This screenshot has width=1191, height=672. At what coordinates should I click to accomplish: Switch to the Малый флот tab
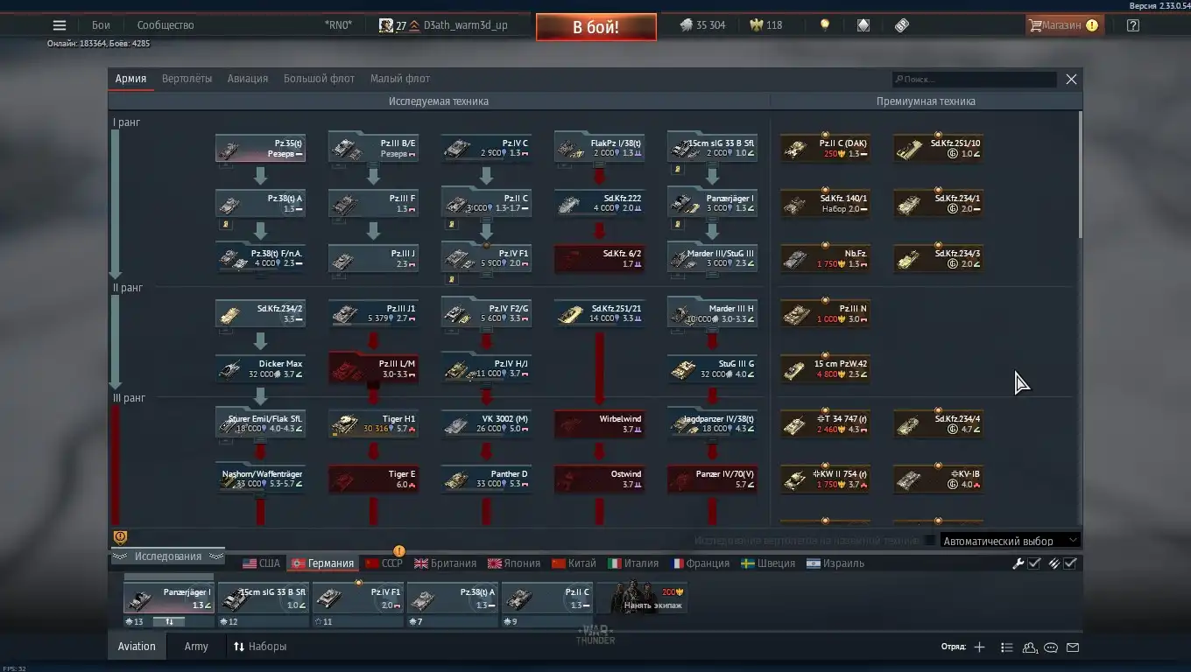[400, 79]
